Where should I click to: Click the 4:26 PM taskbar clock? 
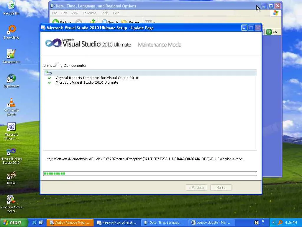coord(291,223)
